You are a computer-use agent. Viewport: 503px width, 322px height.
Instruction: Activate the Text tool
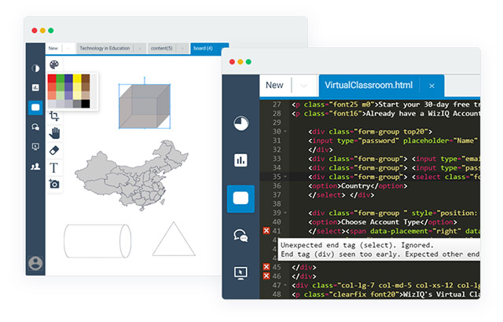(54, 166)
